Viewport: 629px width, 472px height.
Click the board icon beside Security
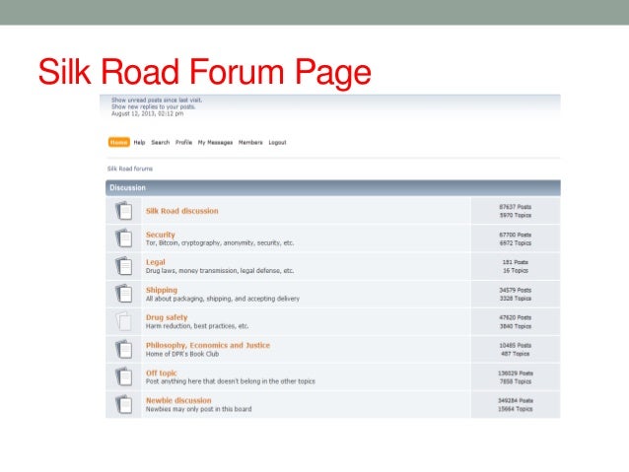(123, 238)
